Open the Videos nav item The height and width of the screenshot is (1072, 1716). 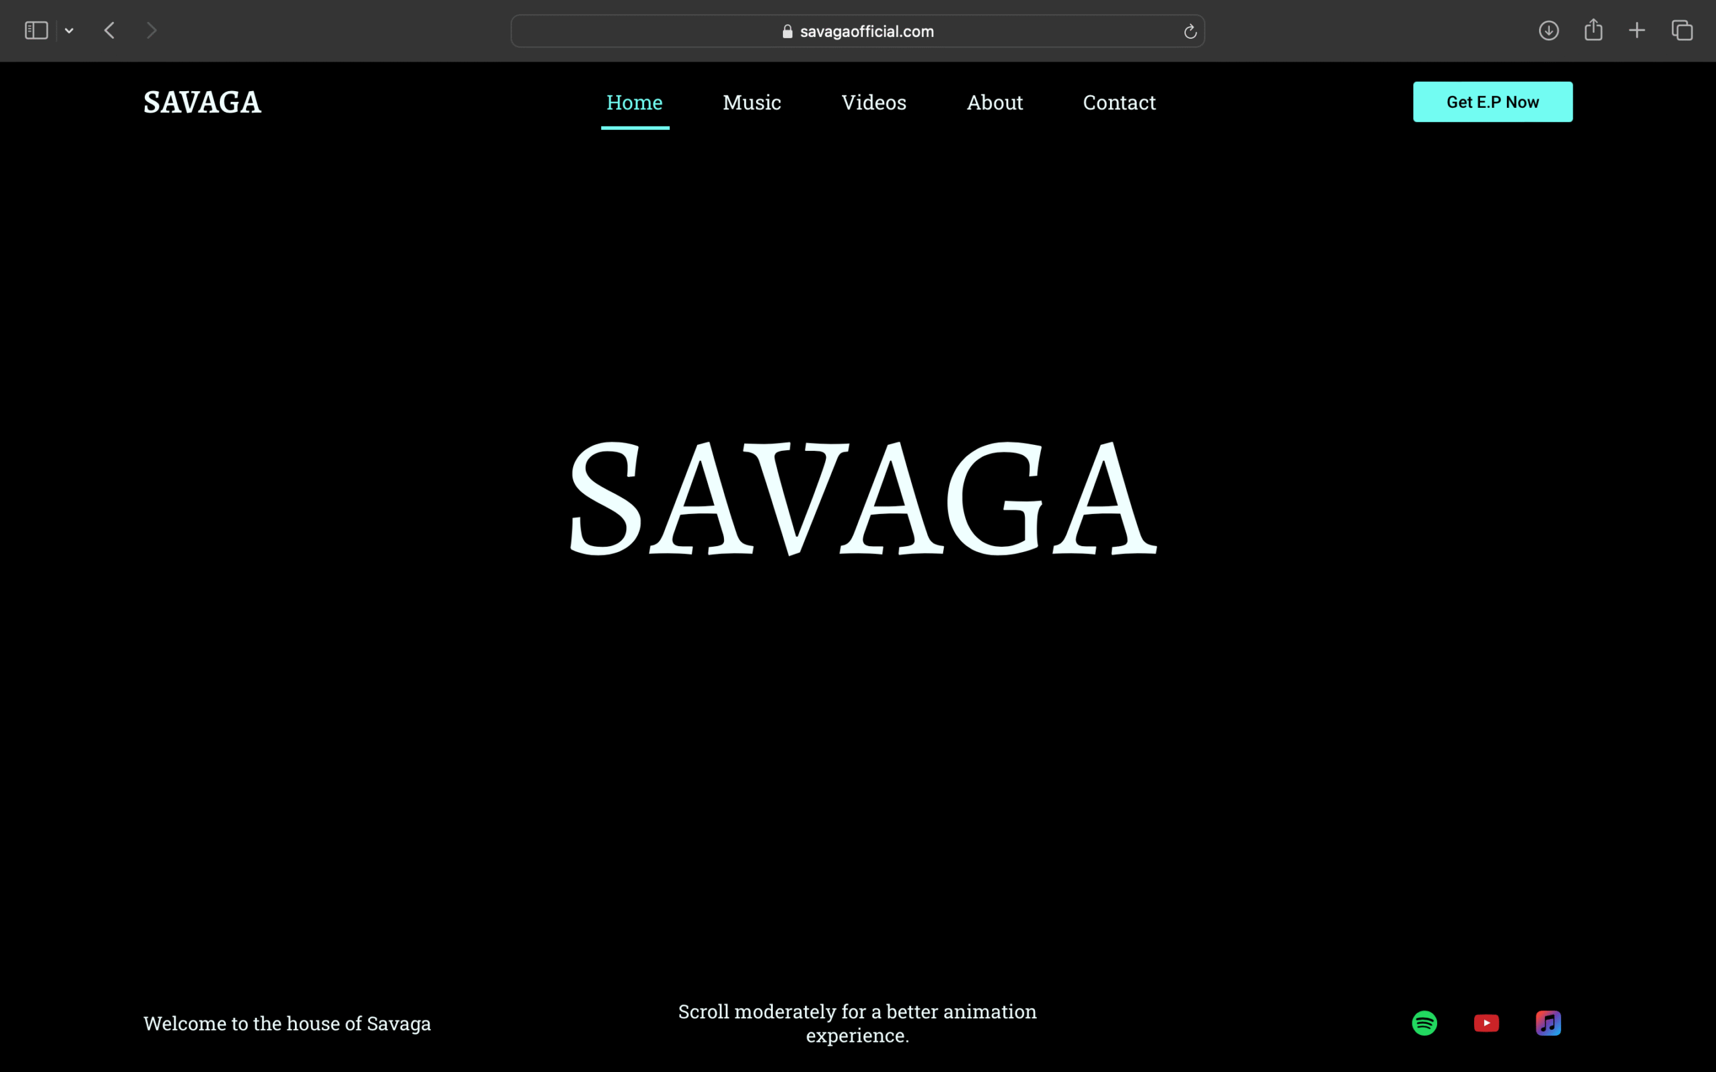[873, 102]
